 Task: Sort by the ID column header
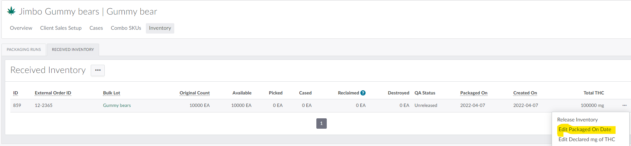tap(16, 93)
